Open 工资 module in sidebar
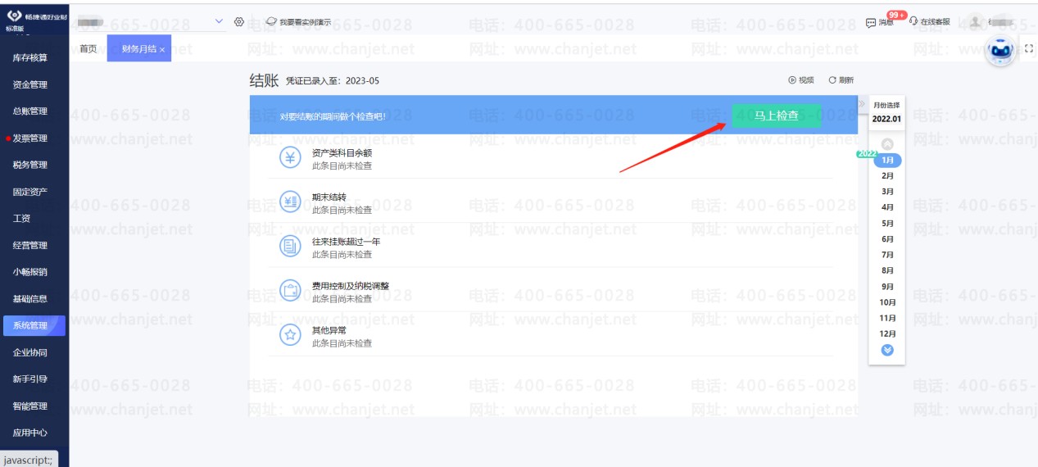Image resolution: width=1038 pixels, height=467 pixels. point(22,219)
